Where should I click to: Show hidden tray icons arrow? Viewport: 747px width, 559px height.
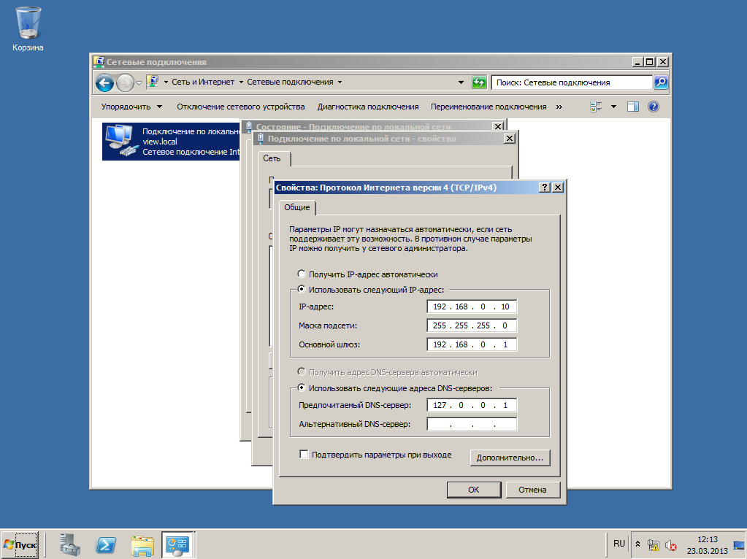tap(638, 544)
